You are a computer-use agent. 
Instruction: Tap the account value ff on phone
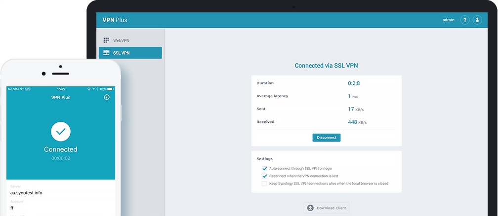(12, 208)
